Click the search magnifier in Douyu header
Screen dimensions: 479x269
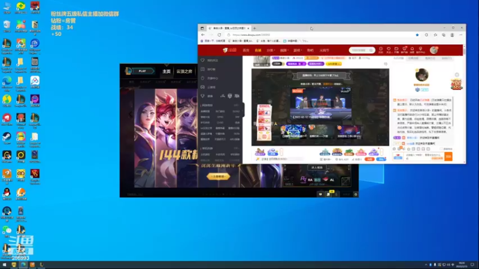[371, 50]
